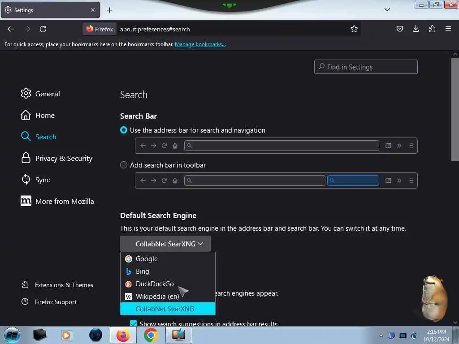This screenshot has width=459, height=344.
Task: Open a new tab with the plus button
Action: click(x=109, y=10)
